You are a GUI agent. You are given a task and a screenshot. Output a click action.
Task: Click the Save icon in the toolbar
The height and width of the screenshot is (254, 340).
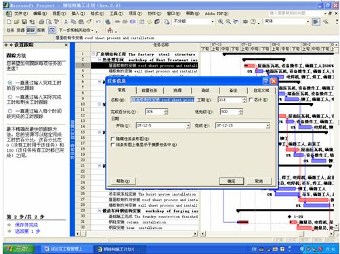point(24,22)
